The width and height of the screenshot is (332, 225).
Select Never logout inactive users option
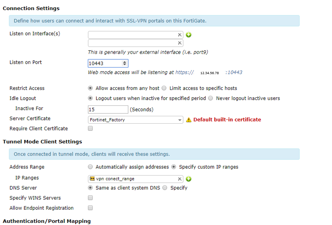pyautogui.click(x=210, y=98)
